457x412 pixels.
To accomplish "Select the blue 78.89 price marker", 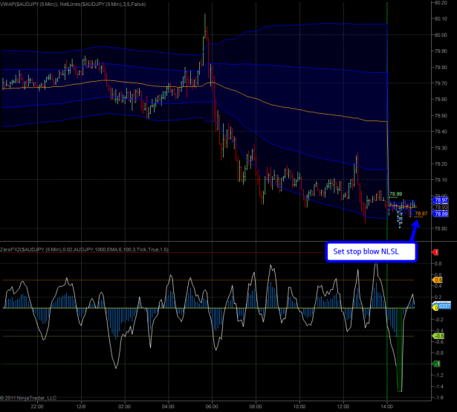I will click(441, 213).
